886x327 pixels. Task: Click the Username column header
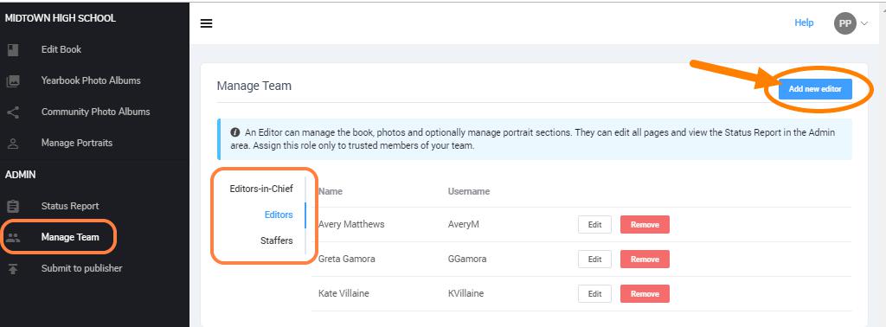coord(469,191)
